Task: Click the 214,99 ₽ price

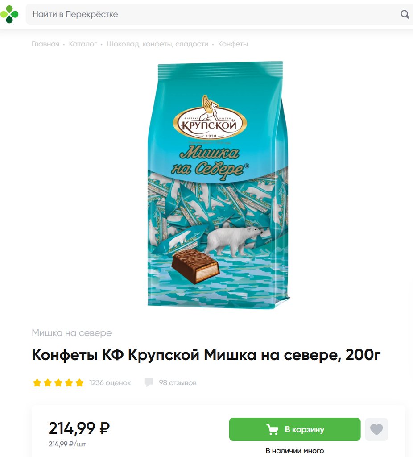Action: click(79, 428)
